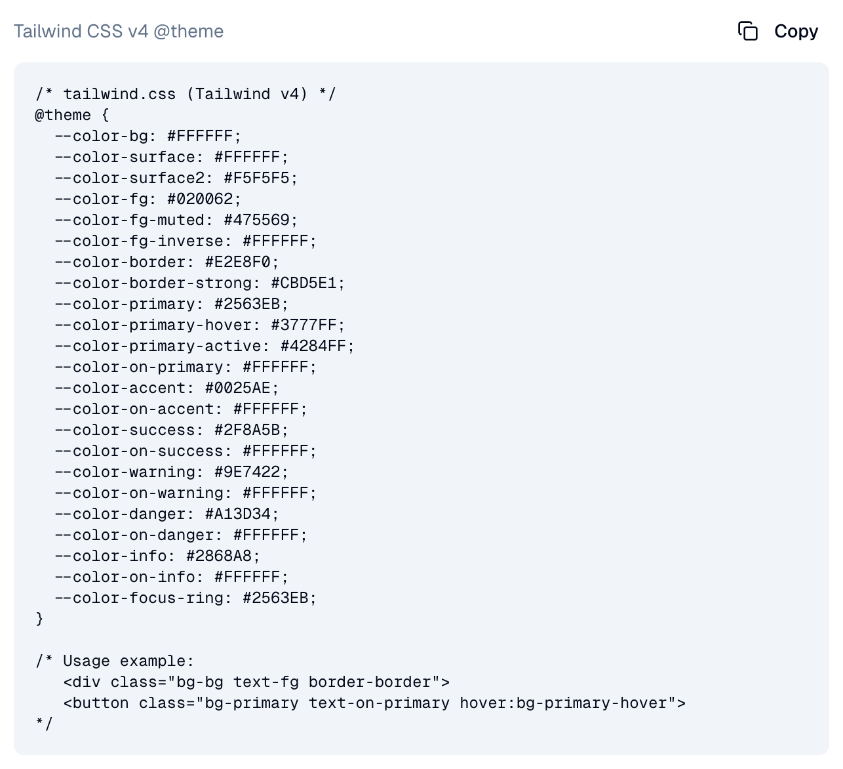Click the --color-focus-ring line
Image resolution: width=843 pixels, height=769 pixels.
pyautogui.click(x=186, y=598)
